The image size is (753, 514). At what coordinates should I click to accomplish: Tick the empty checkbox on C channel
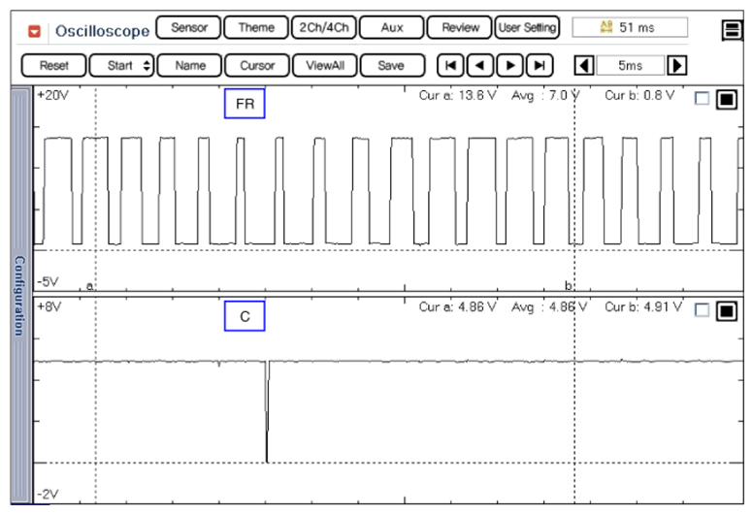[702, 311]
